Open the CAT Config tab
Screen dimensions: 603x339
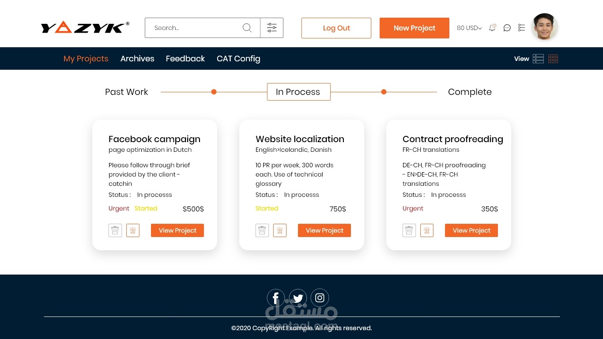[238, 59]
